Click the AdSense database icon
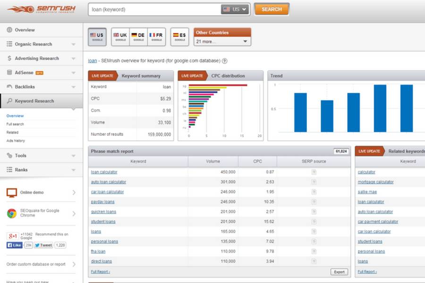This screenshot has width=425, height=283. click(x=9, y=72)
